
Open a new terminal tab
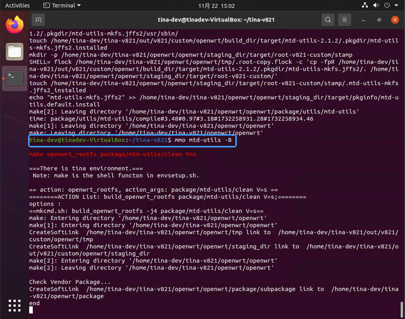(x=38, y=20)
